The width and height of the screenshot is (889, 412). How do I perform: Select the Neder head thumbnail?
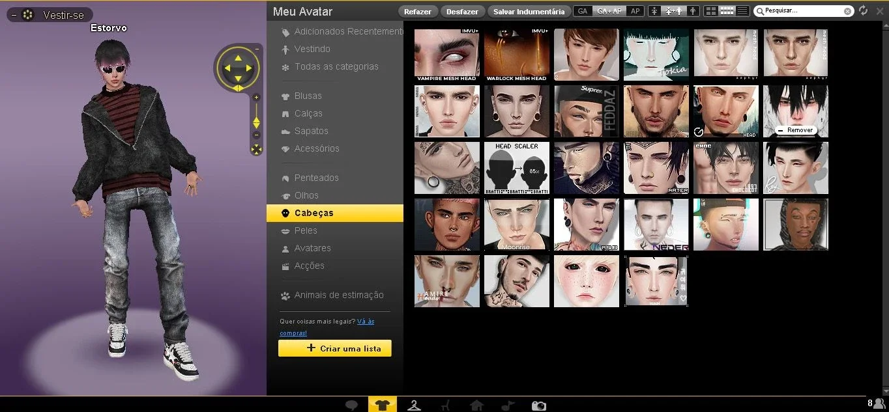tap(656, 225)
